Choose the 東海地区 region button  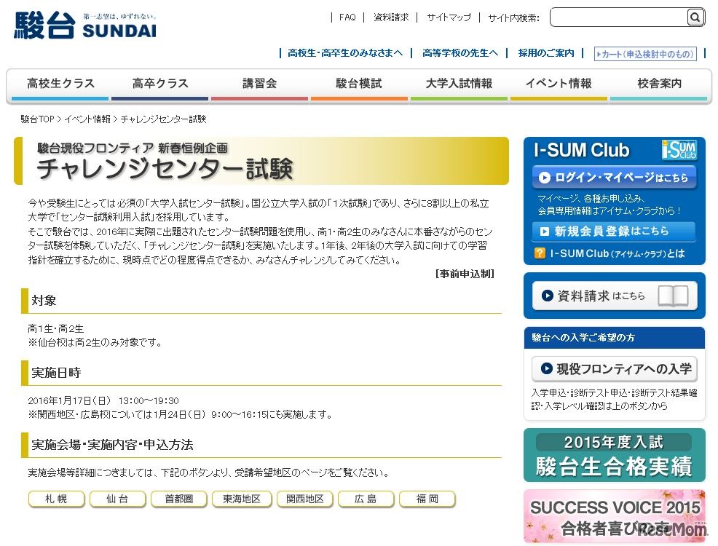point(242,499)
